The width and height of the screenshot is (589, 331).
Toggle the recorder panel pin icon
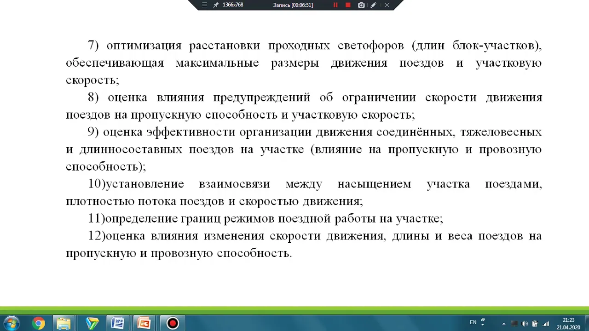[x=216, y=5]
